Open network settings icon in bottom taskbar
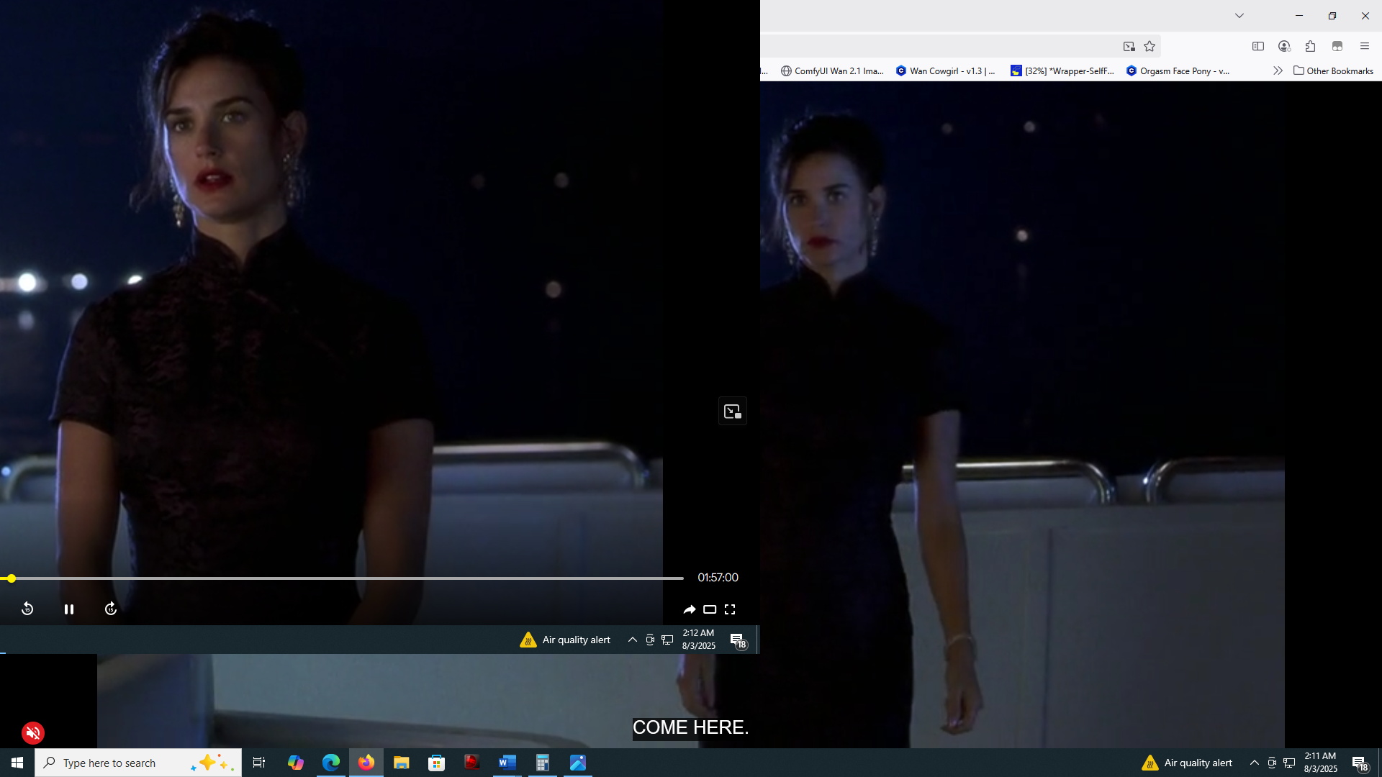1382x777 pixels. (1290, 763)
